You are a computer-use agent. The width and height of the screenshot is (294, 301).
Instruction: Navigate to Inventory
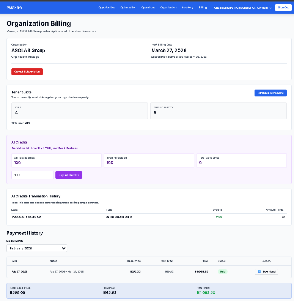click(x=187, y=8)
